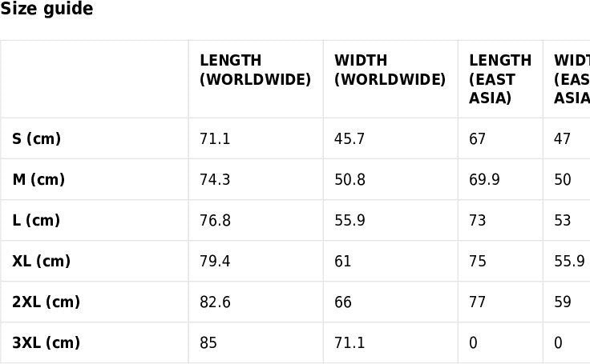Select the WIDTH (WORLDWIDE) column header
The image size is (590, 364).
click(x=390, y=70)
